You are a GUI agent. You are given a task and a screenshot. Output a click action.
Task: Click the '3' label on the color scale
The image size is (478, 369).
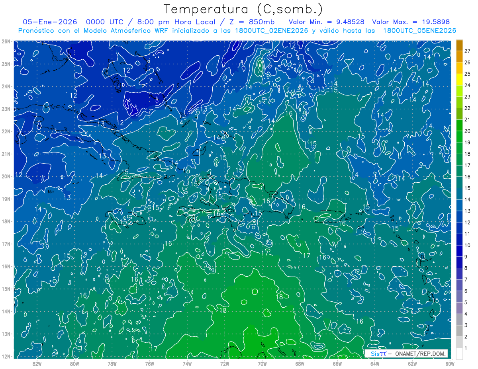click(x=466, y=326)
